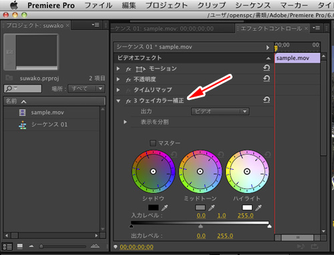Switch to the エフェクトコントロール tab
The image size is (334, 255).
[271, 29]
